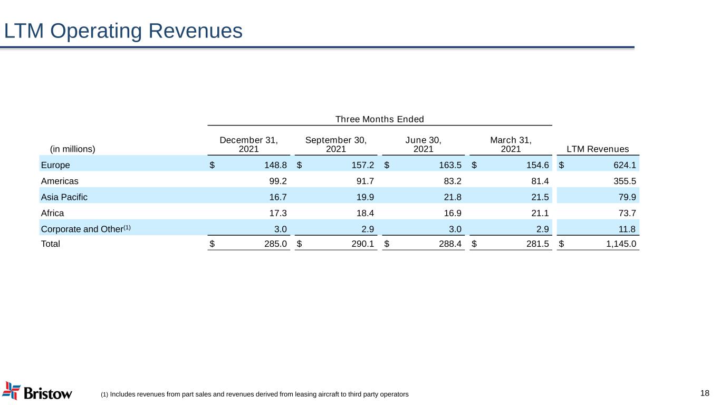Click the footnote about part sales revenues
720x405 pixels.
pyautogui.click(x=254, y=394)
